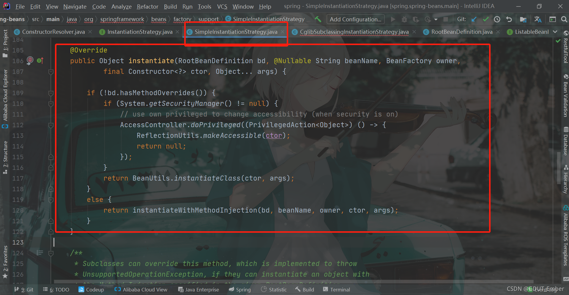The height and width of the screenshot is (295, 569).
Task: Click the Run with Coverage icon
Action: tap(416, 19)
